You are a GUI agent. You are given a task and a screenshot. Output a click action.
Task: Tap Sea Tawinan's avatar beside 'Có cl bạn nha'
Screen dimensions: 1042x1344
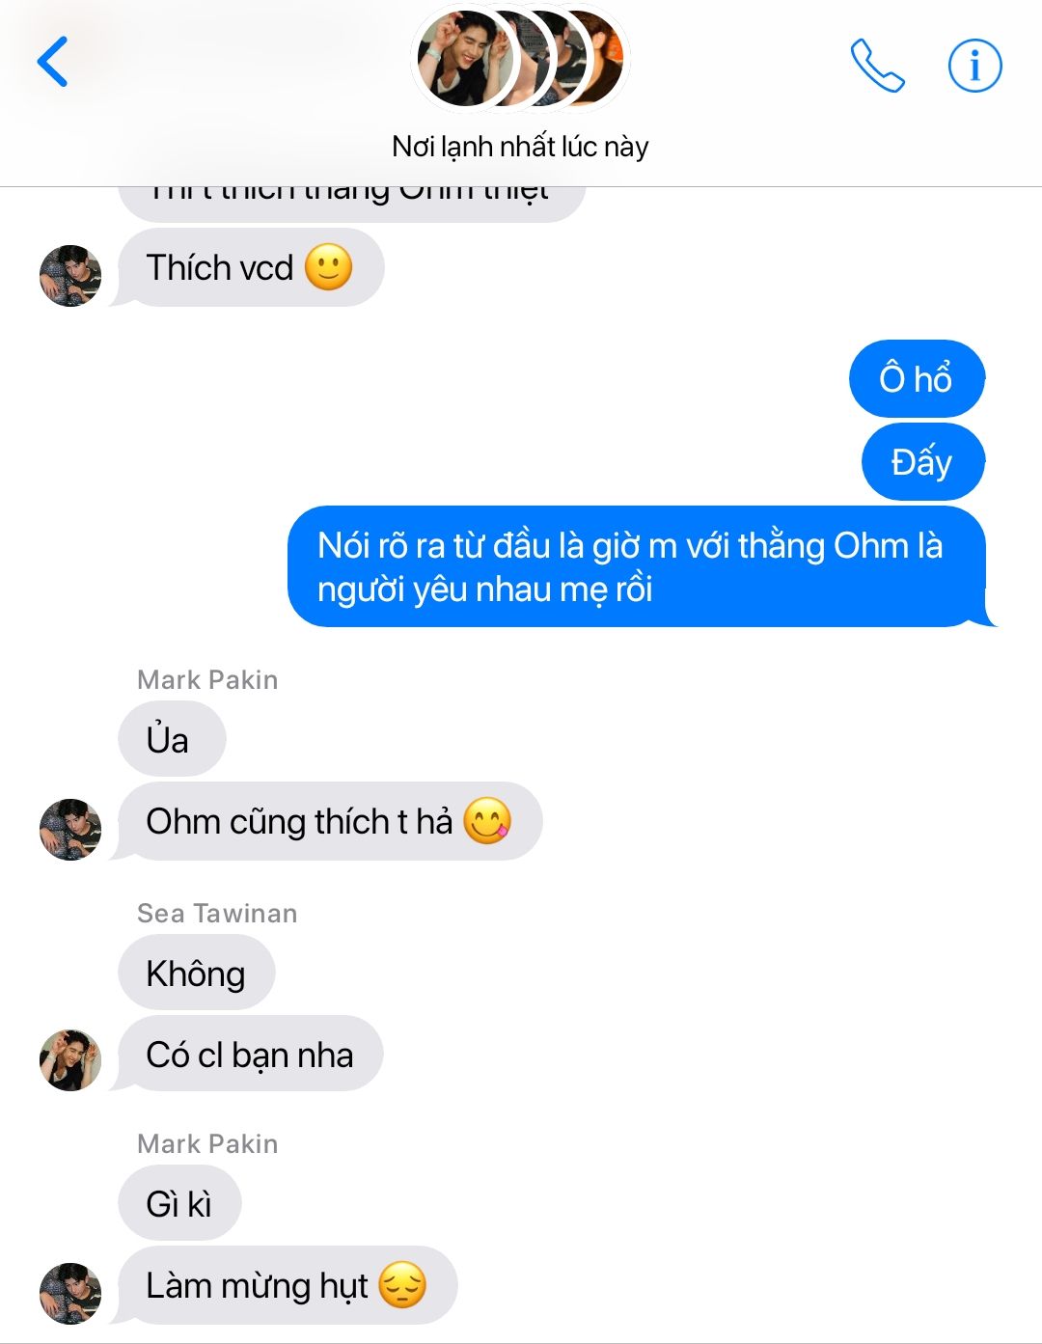pos(70,1059)
